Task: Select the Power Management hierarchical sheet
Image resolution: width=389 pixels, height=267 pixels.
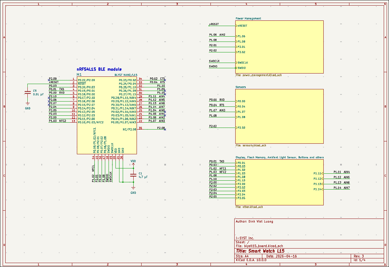Action: (279, 47)
